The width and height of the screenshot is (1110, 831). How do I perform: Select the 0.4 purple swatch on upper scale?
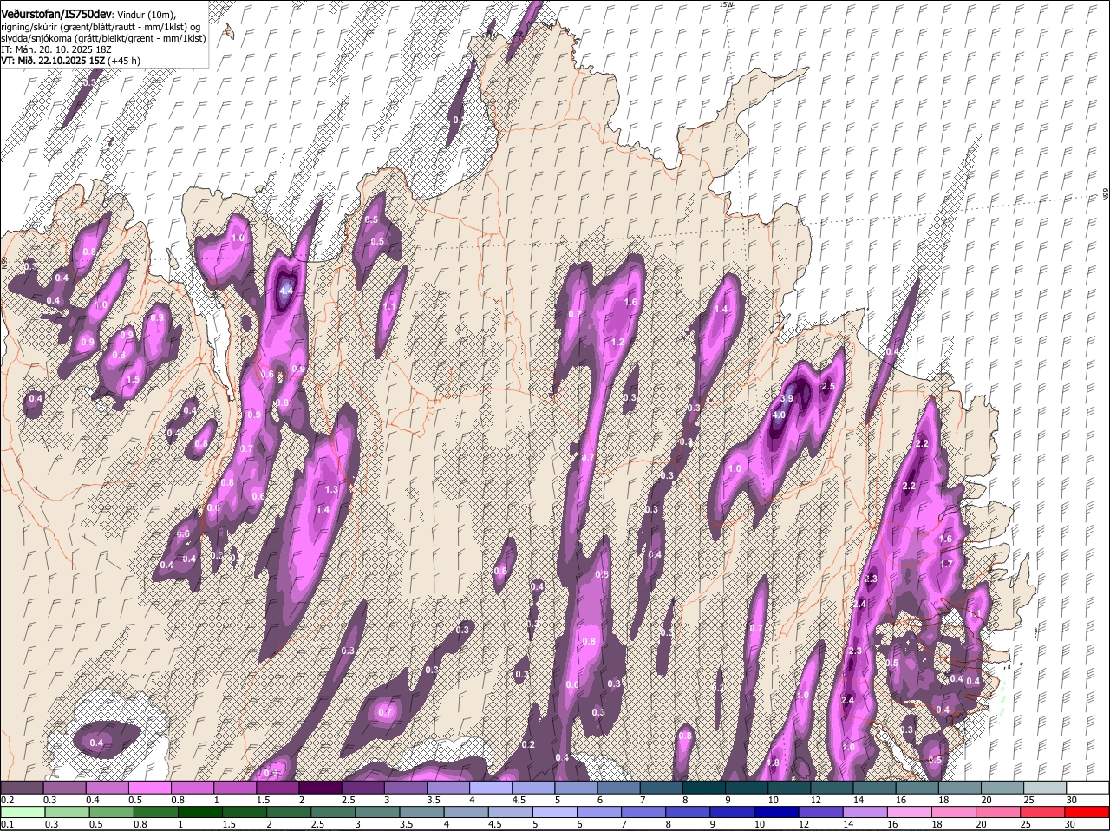pos(107,787)
